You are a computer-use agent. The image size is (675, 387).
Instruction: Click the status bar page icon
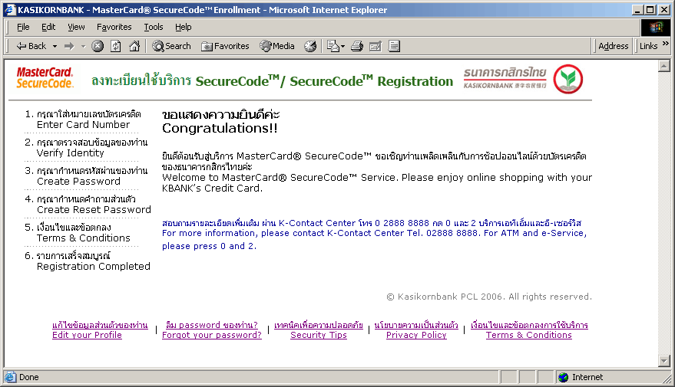pyautogui.click(x=10, y=377)
